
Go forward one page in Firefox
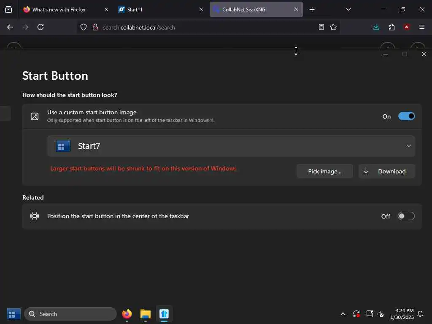(25, 27)
